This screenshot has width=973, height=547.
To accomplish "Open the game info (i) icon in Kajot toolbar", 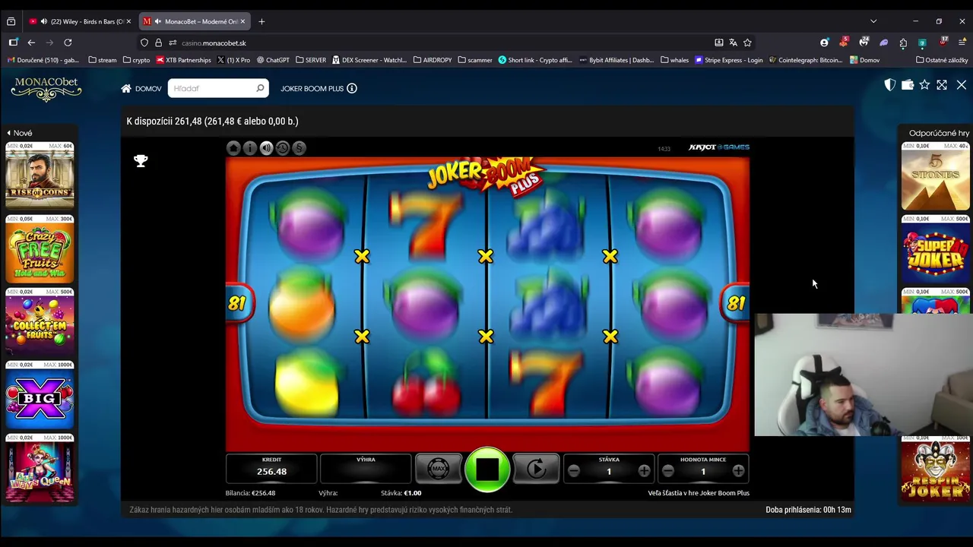I will (249, 148).
